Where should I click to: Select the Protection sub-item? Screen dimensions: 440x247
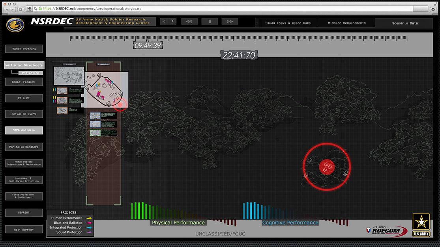tap(30, 73)
